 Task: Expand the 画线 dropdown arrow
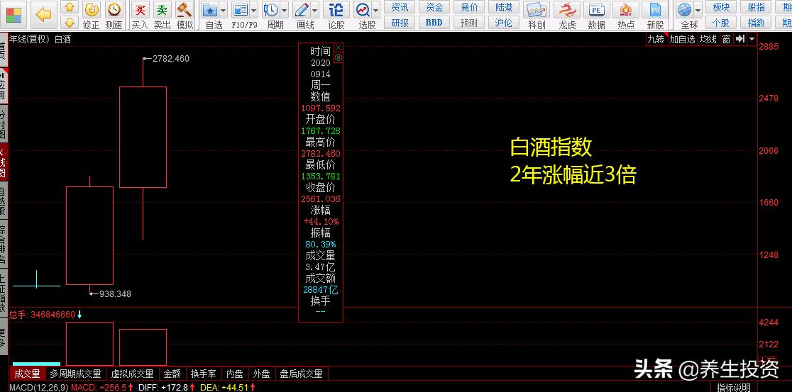pyautogui.click(x=314, y=10)
